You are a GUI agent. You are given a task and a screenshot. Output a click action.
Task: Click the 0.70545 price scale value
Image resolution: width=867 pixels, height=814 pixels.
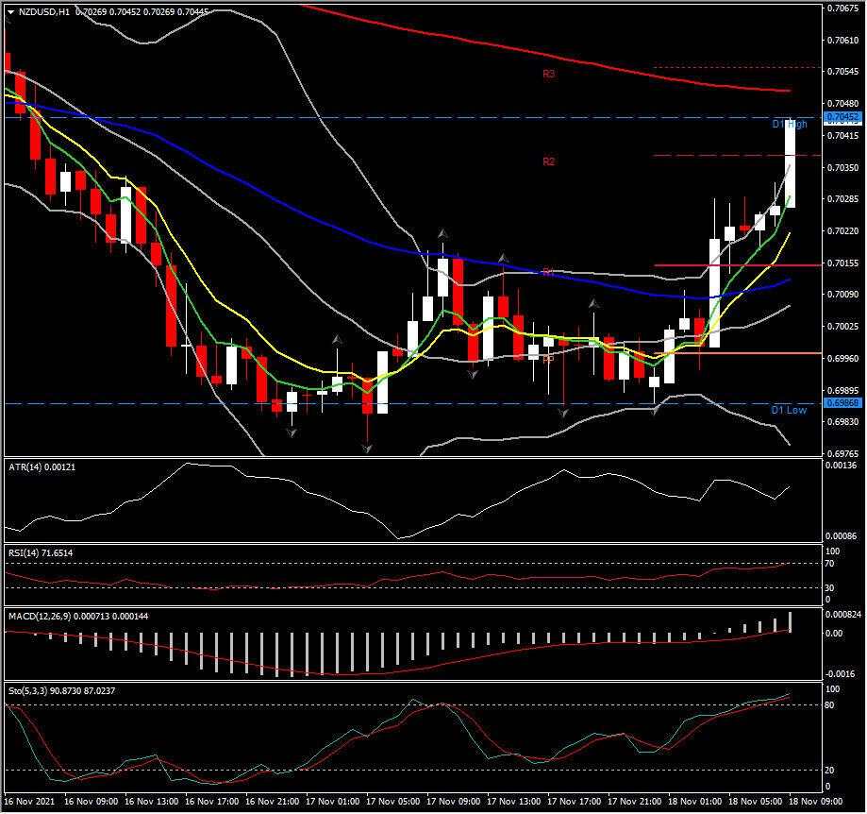(x=842, y=72)
